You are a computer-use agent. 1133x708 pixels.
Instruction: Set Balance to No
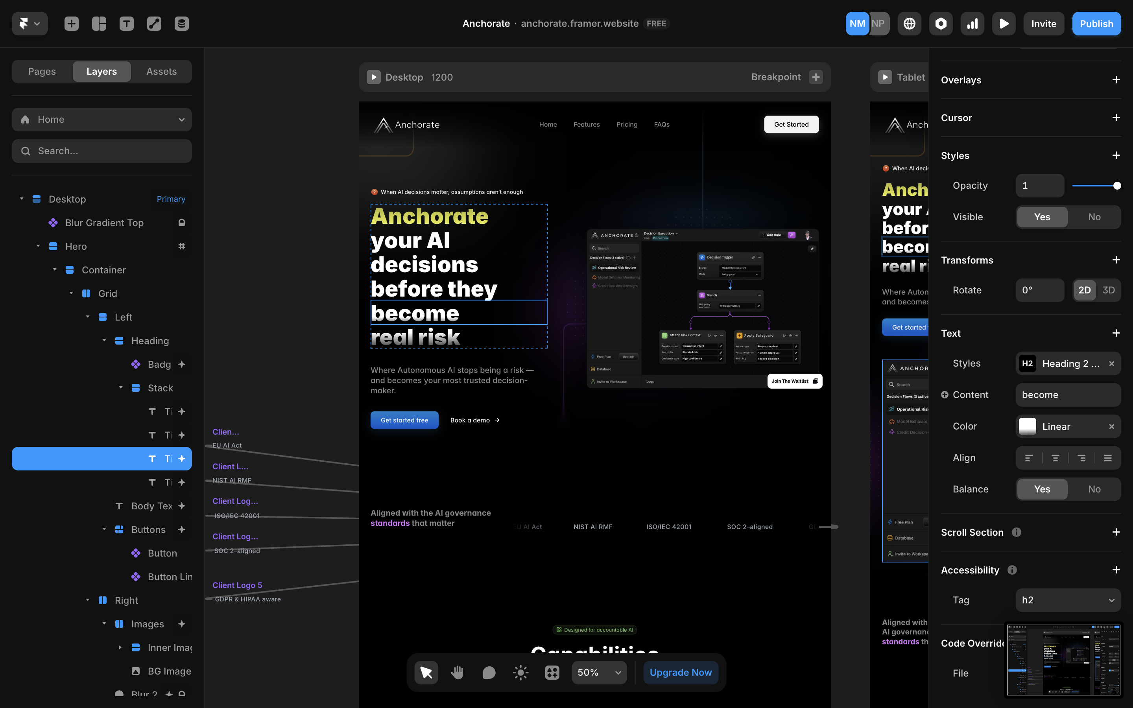[1094, 489]
